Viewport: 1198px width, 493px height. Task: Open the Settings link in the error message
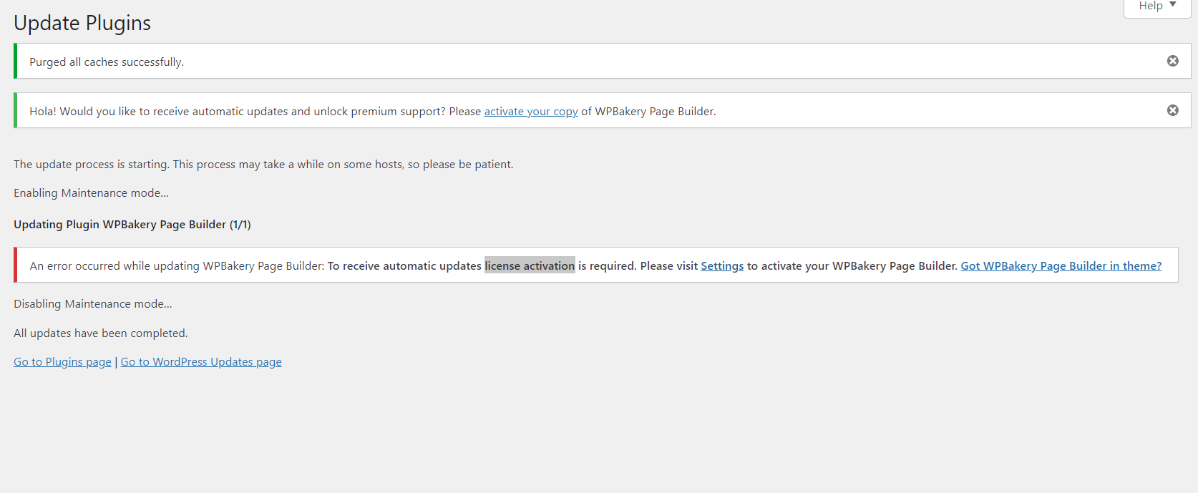[x=722, y=266]
